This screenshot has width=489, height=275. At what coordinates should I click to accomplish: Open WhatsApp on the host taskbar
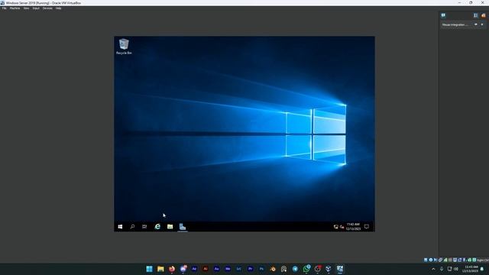pyautogui.click(x=306, y=269)
